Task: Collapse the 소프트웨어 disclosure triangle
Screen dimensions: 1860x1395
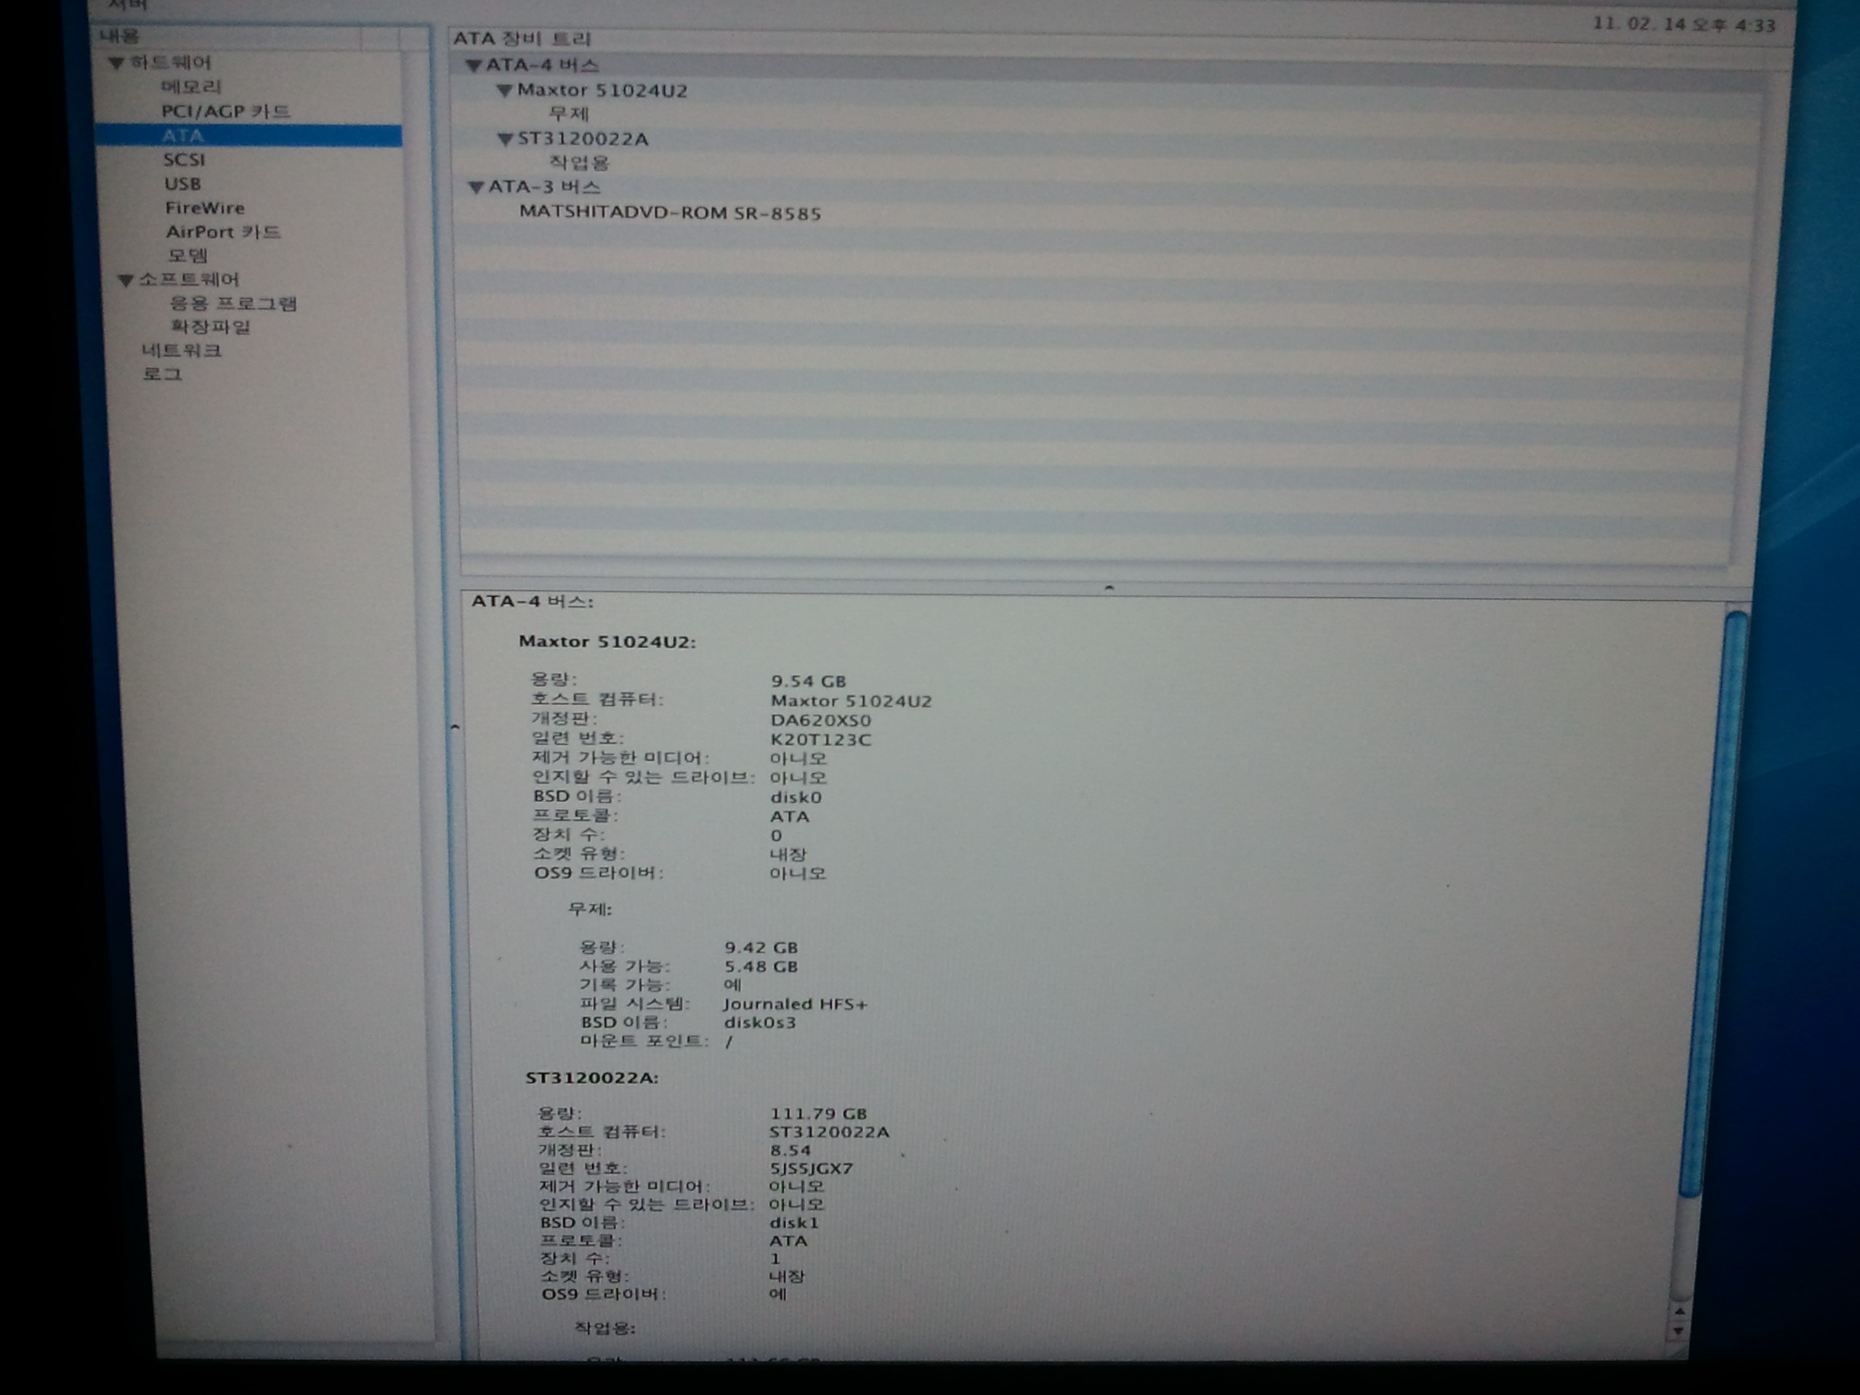Action: [125, 280]
